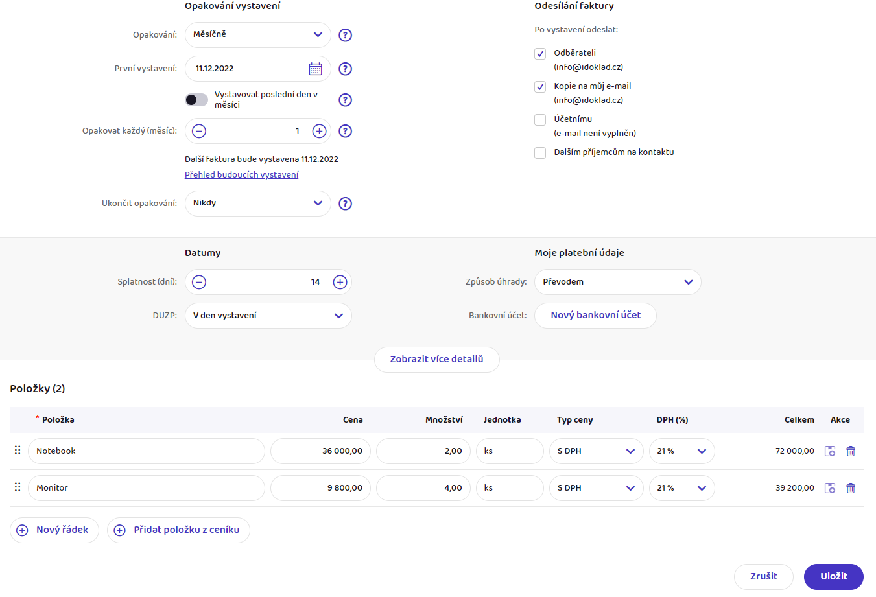Click the Množství column header

[444, 420]
